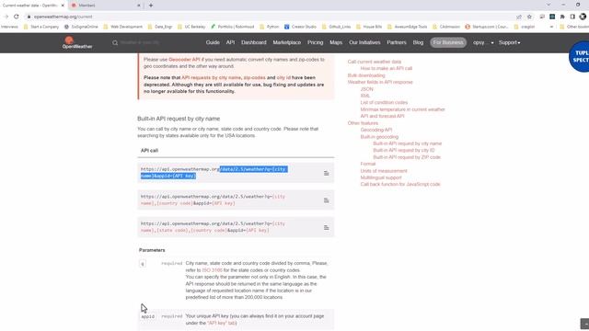
Task: Go to the Dashboard menu item
Action: (x=254, y=43)
